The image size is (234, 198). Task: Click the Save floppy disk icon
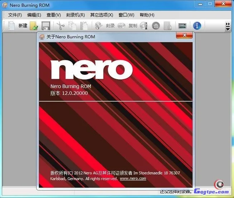coord(46,26)
